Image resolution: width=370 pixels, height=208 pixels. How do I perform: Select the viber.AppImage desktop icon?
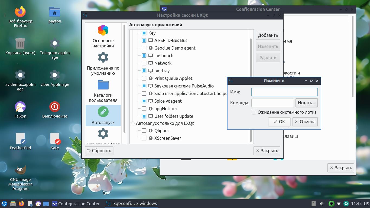pyautogui.click(x=55, y=75)
